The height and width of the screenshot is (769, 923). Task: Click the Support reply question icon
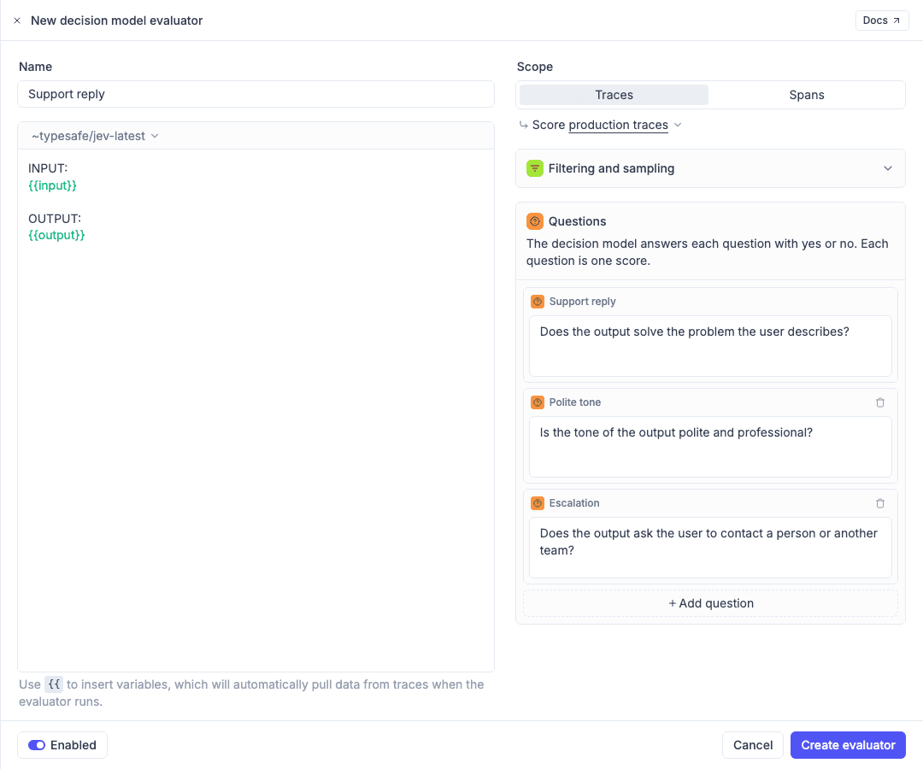[x=538, y=302]
